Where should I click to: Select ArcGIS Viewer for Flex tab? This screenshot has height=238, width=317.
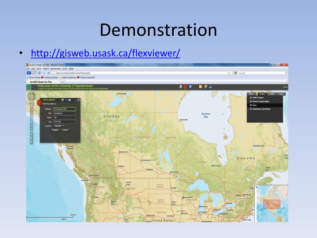(x=43, y=82)
